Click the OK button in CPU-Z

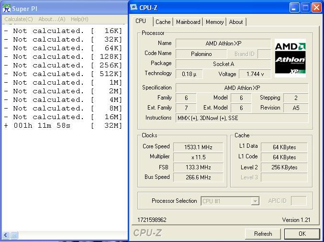click(302, 234)
